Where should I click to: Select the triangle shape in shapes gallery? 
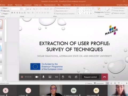pyautogui.click(x=78, y=11)
